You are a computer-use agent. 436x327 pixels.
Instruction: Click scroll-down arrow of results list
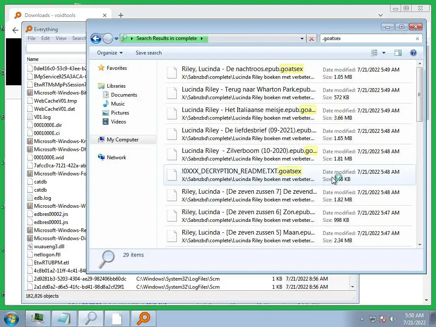419,245
